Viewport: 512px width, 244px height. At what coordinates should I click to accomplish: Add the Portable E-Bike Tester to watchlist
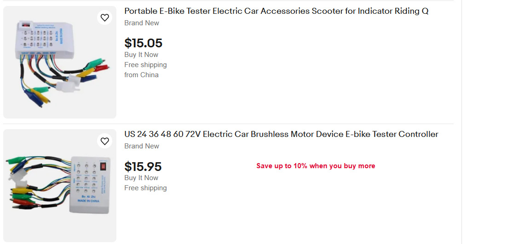[x=105, y=18]
